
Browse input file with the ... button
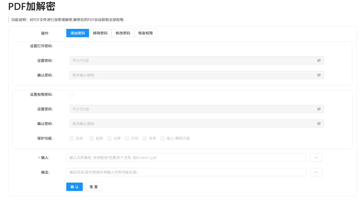pos(316,158)
